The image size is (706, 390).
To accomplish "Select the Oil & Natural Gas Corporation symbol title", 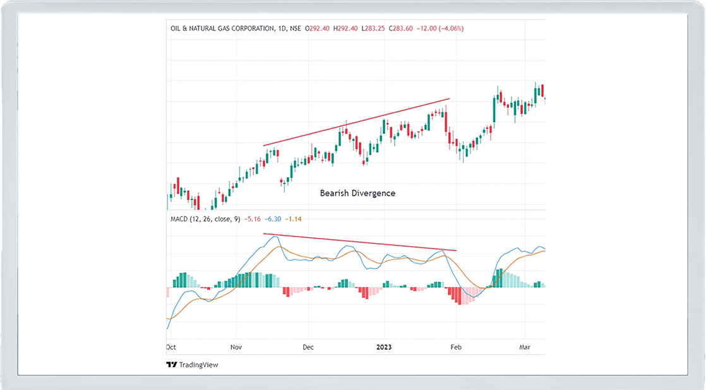I will [x=222, y=28].
